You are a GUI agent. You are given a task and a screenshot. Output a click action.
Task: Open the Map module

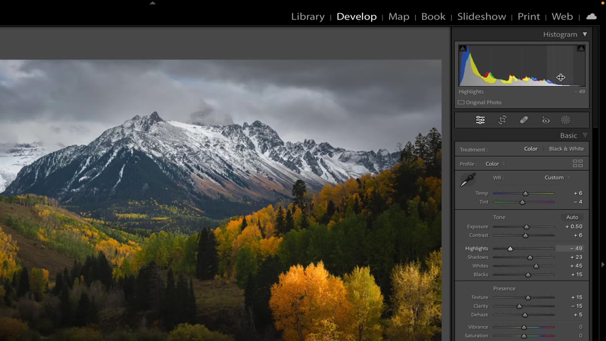[x=398, y=17]
